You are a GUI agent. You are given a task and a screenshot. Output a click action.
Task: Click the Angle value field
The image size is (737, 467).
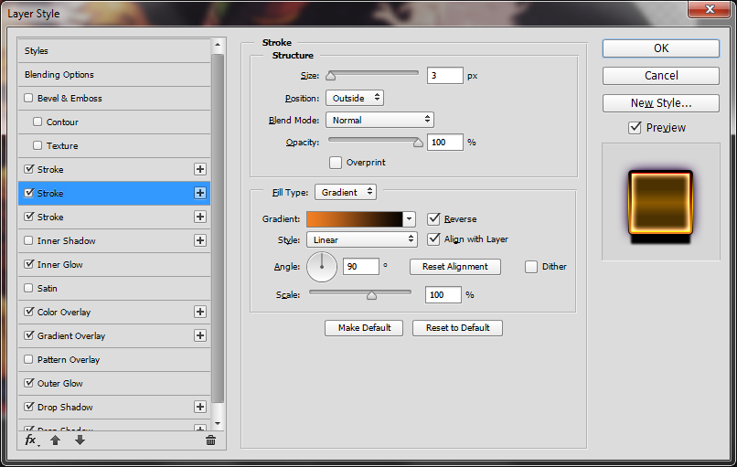point(361,267)
